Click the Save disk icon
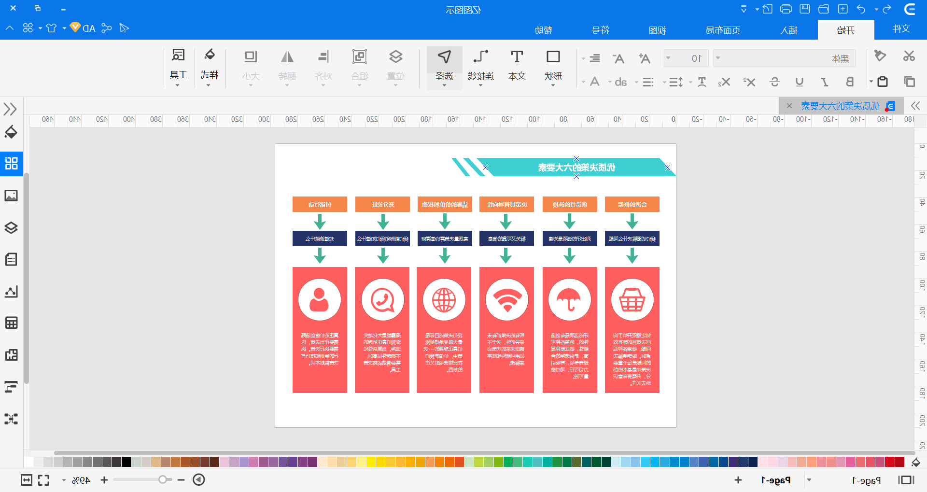Screen dimensions: 927x492 point(805,9)
